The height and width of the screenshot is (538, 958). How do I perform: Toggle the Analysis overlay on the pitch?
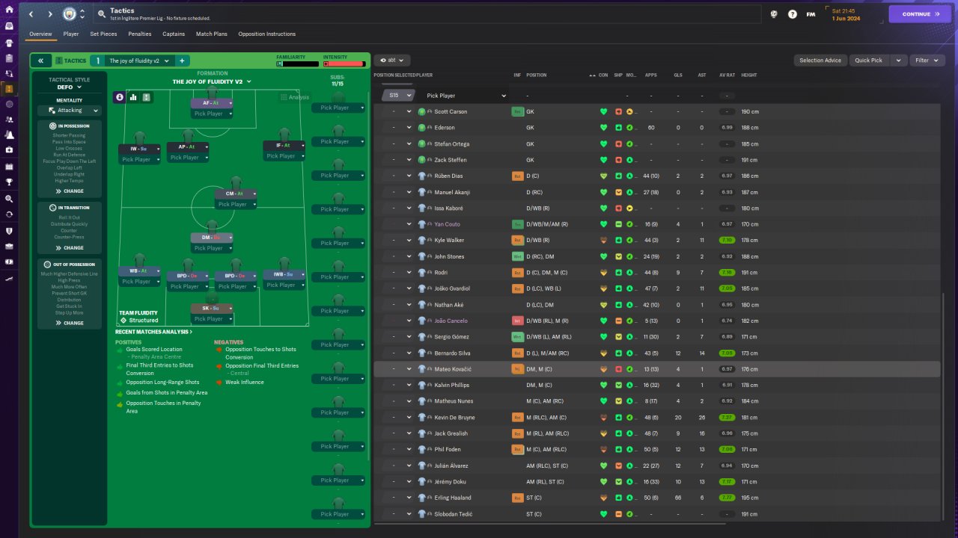click(x=294, y=97)
